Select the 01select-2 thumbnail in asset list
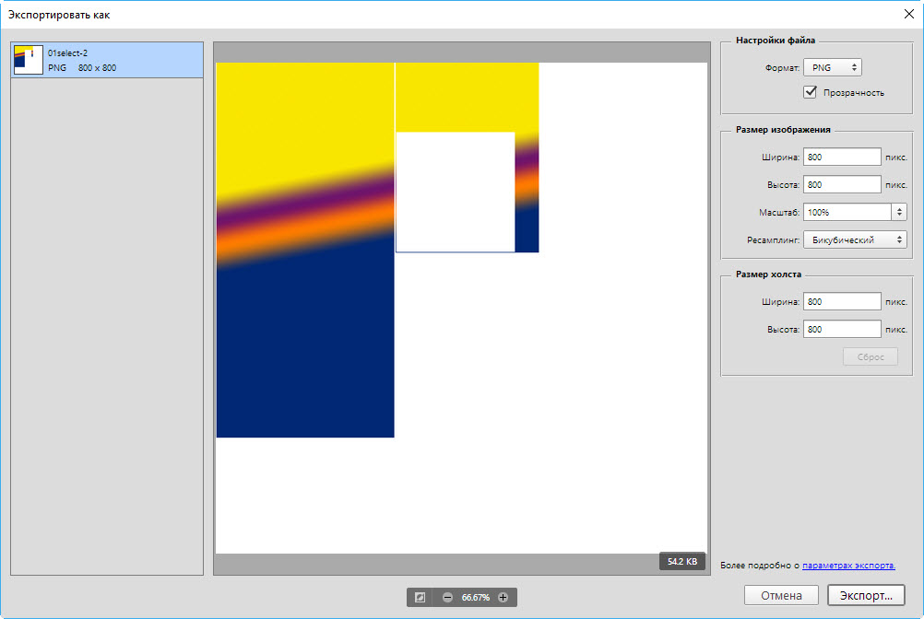This screenshot has height=619, width=924. click(x=29, y=60)
